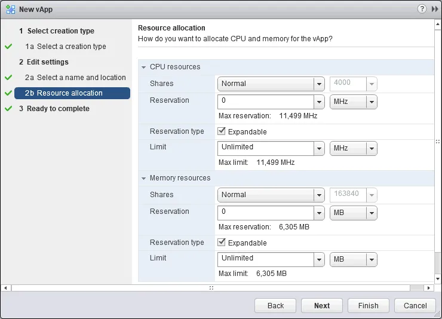Open the Memory Shares dropdown
This screenshot has width=442, height=319.
(x=318, y=195)
